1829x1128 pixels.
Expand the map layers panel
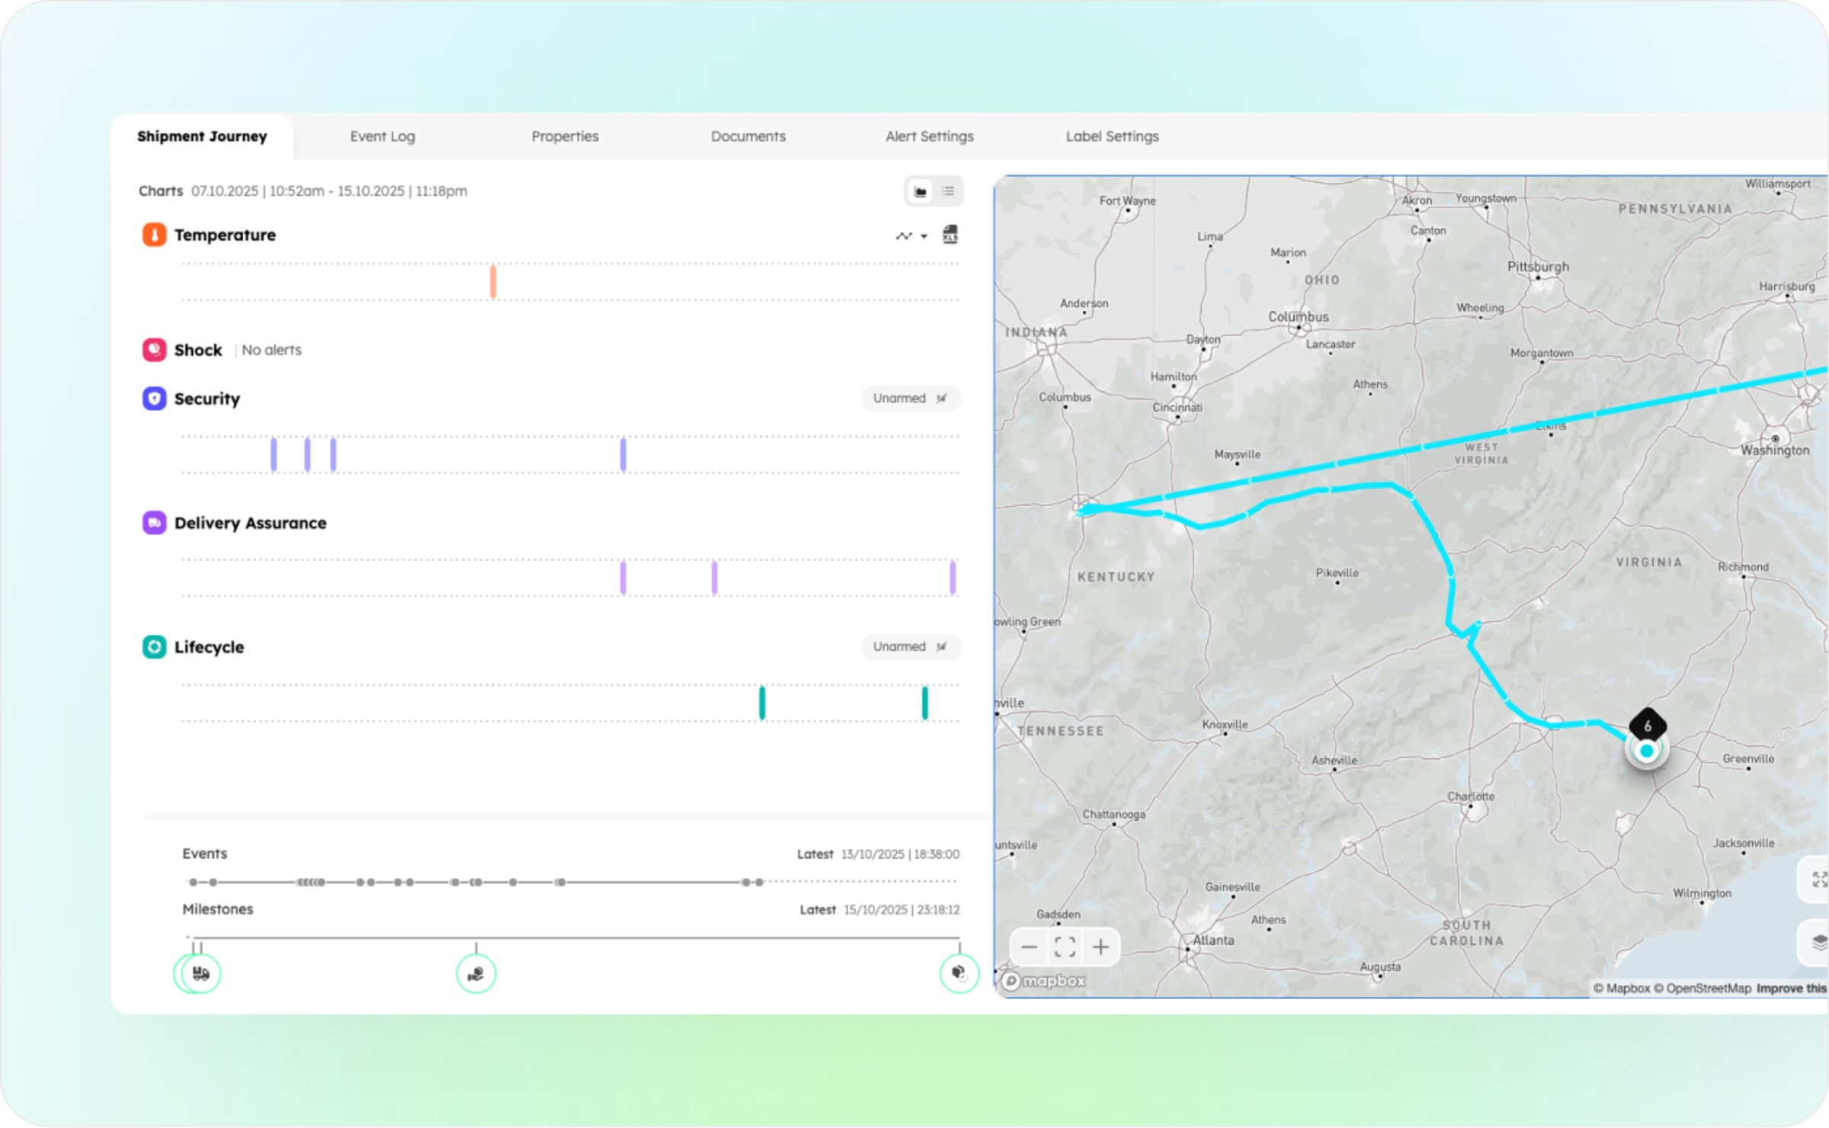[1818, 944]
